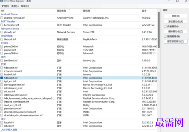Click the 删除驱动包(D) button
The width and height of the screenshot is (189, 132).
click(175, 31)
